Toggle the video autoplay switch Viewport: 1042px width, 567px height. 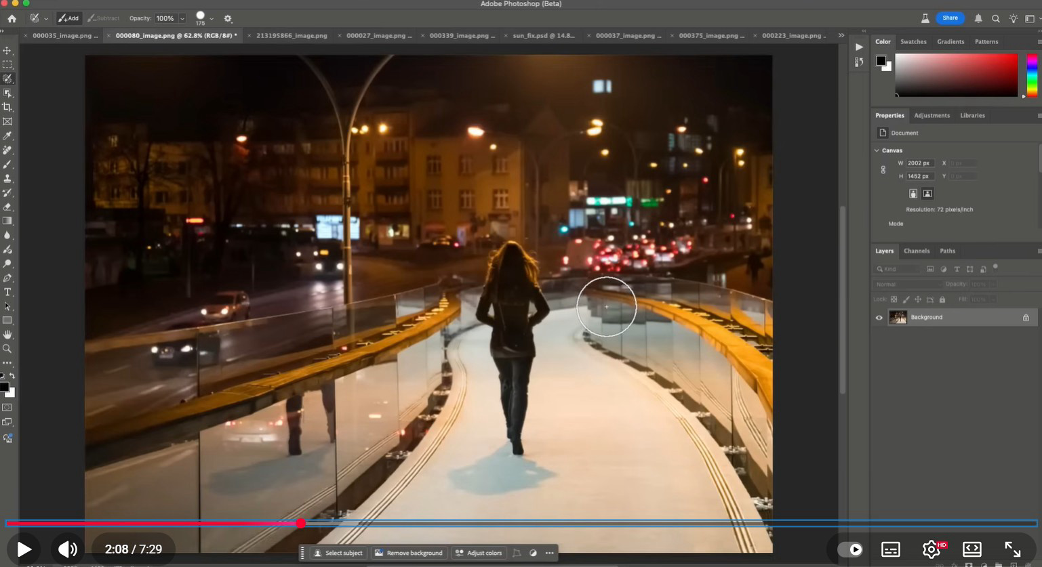pyautogui.click(x=850, y=549)
